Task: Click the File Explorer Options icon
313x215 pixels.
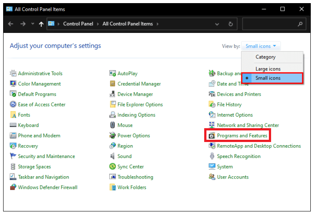Action: tap(113, 105)
